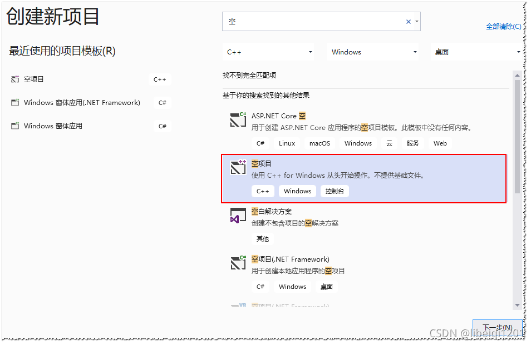Click the scrollbar down arrow
This screenshot has width=531, height=345.
click(x=517, y=305)
